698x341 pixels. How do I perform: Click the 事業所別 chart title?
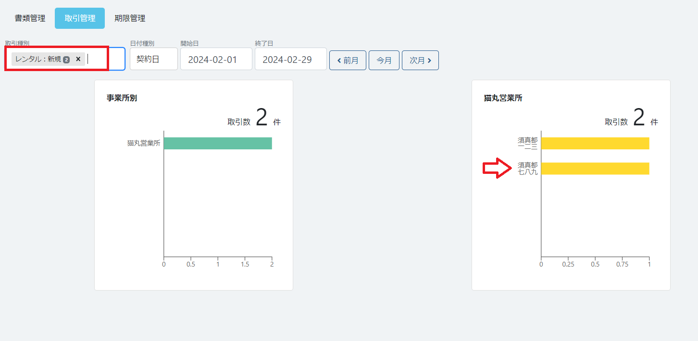pyautogui.click(x=122, y=98)
